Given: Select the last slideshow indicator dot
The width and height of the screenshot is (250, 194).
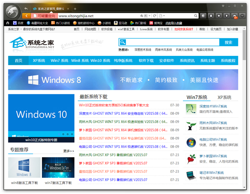Looking at the screenshot, I should pos(72,134).
